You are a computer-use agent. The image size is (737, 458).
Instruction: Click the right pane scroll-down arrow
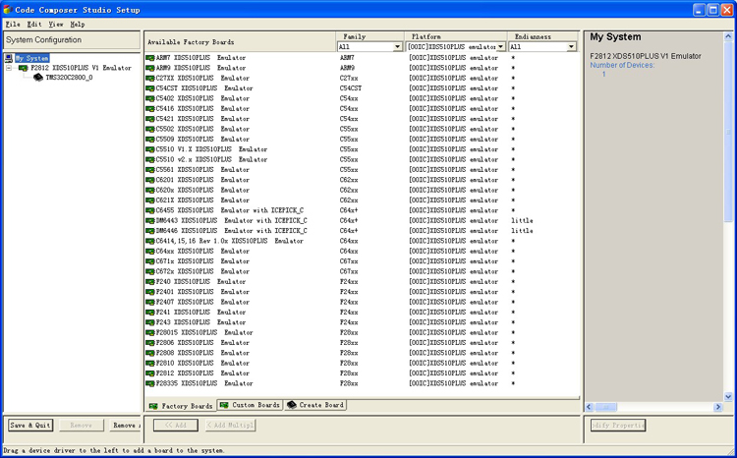click(728, 397)
